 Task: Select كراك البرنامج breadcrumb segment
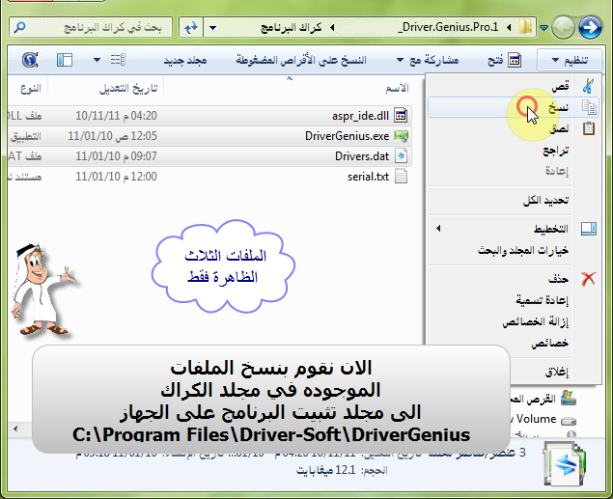(x=292, y=27)
